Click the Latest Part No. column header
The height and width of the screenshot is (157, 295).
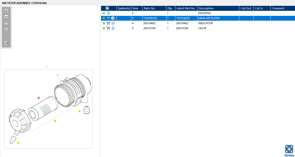[x=186, y=8]
